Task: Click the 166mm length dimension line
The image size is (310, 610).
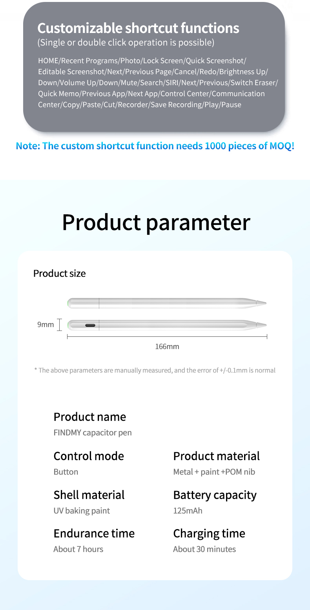Action: coord(167,336)
